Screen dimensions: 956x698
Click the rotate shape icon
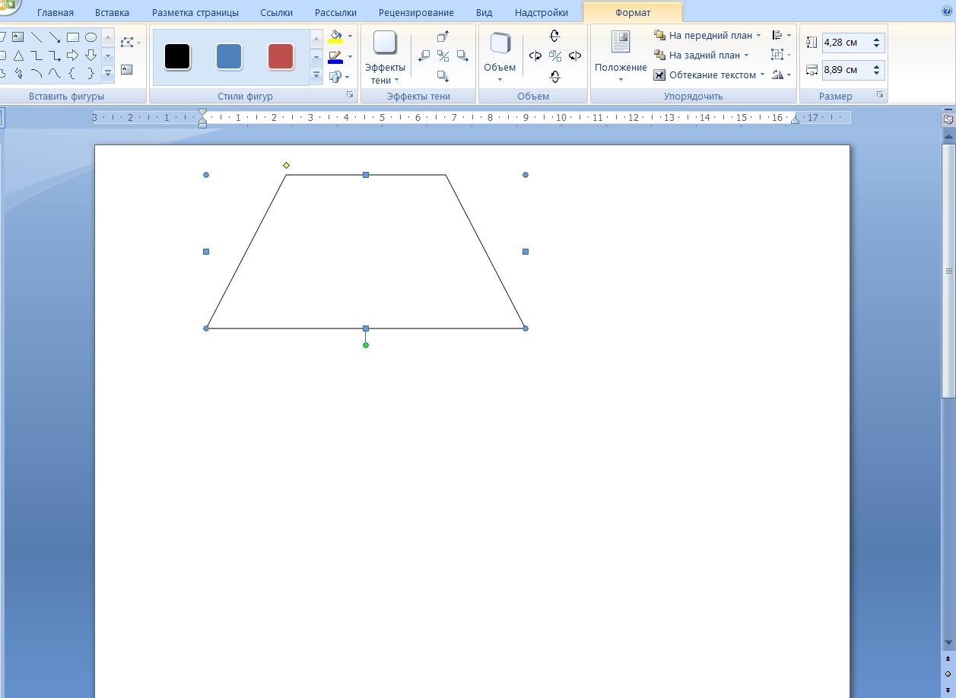pos(777,75)
